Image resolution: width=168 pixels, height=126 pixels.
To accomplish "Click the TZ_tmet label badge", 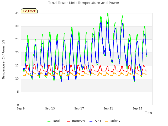I will [x=29, y=11].
